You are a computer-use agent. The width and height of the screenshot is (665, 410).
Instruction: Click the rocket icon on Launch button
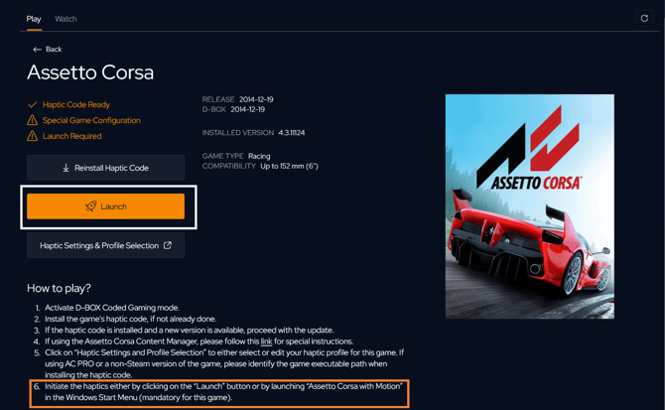pyautogui.click(x=90, y=206)
